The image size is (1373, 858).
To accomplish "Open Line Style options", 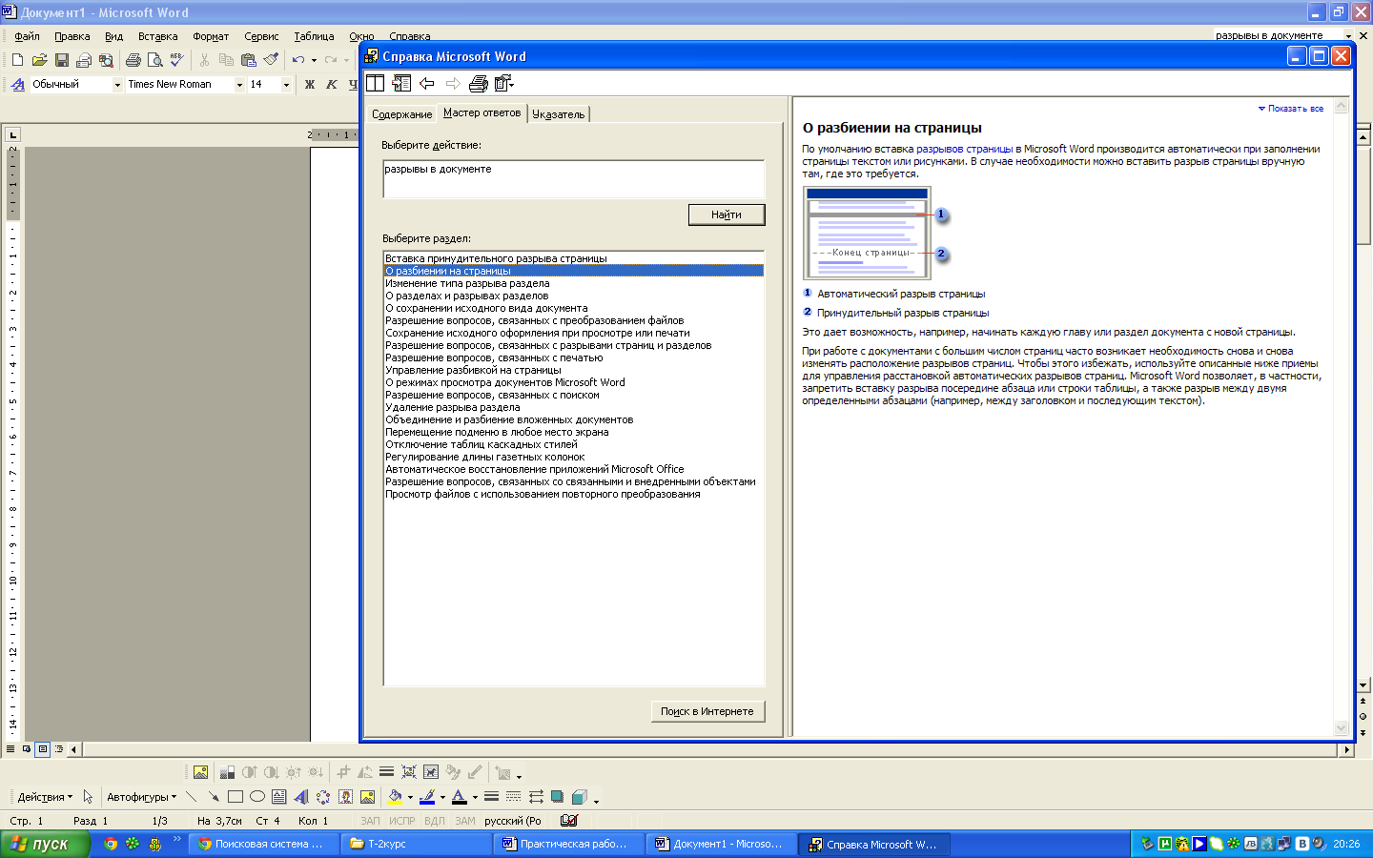I will [491, 797].
